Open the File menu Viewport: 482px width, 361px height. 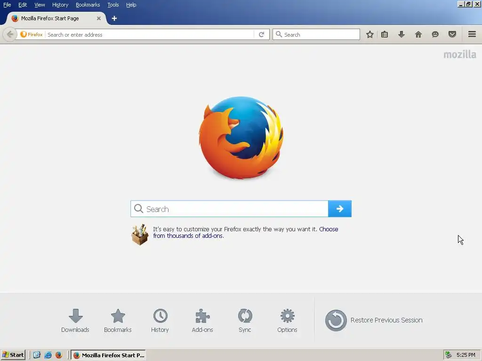(7, 5)
